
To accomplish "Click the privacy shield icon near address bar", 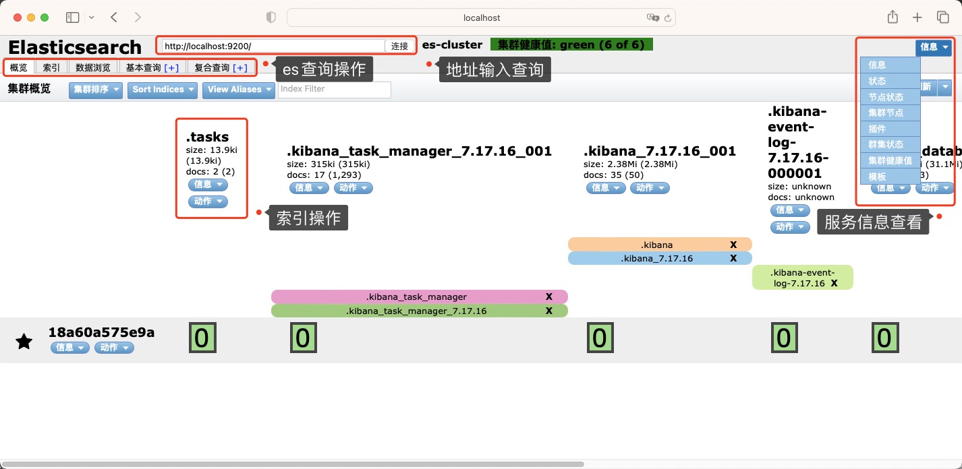I will 271,18.
